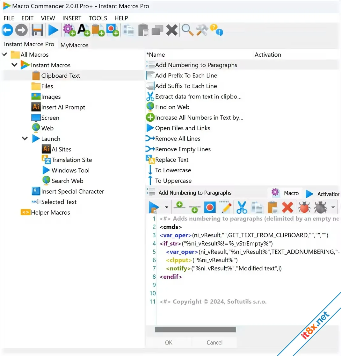Cut with the scissors icon in the editor toolbar
This screenshot has width=341, height=356.
pos(242,207)
